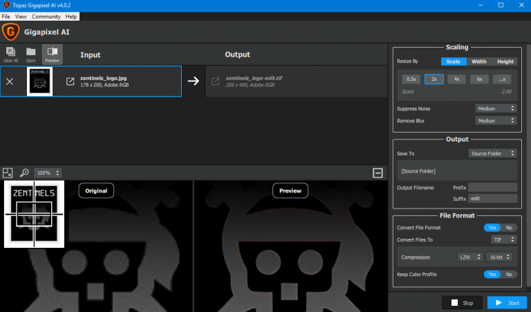Click the Clear All toolbar icon

point(10,55)
